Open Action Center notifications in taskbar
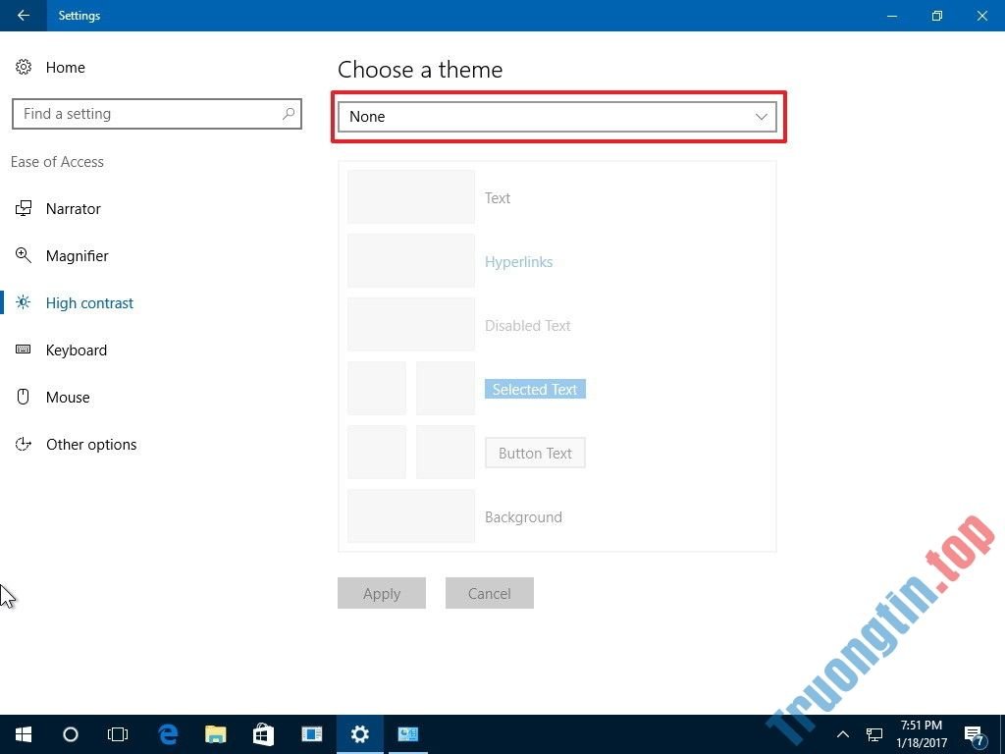 [x=975, y=734]
